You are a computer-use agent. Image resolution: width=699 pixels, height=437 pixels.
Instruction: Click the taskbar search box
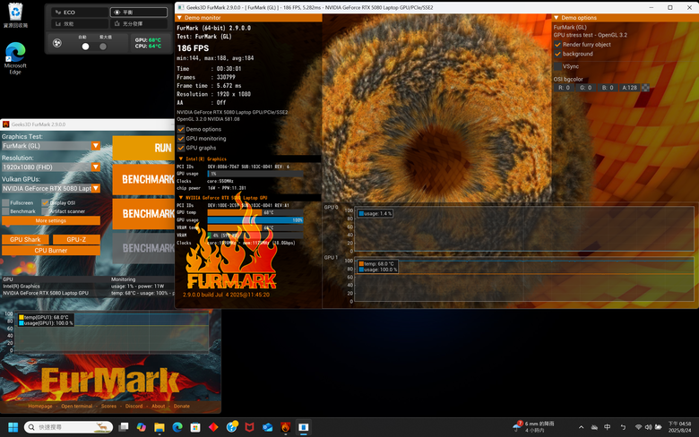68,427
